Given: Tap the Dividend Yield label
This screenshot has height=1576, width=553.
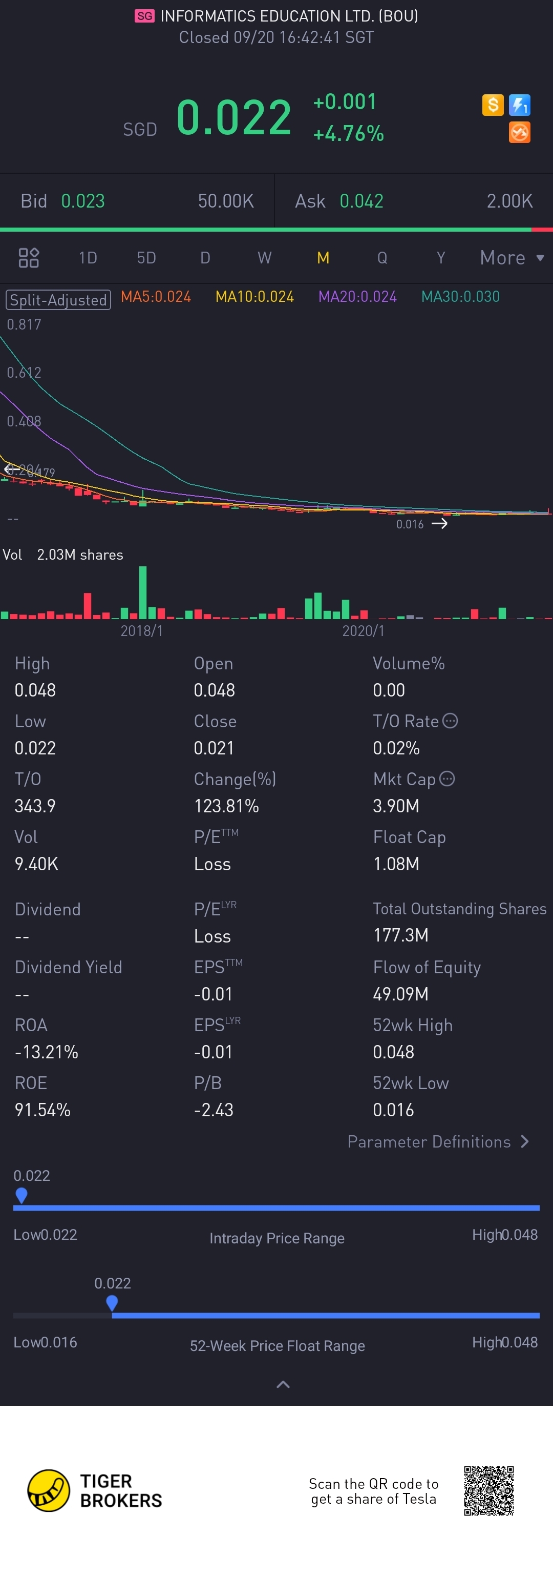Looking at the screenshot, I should 69,967.
